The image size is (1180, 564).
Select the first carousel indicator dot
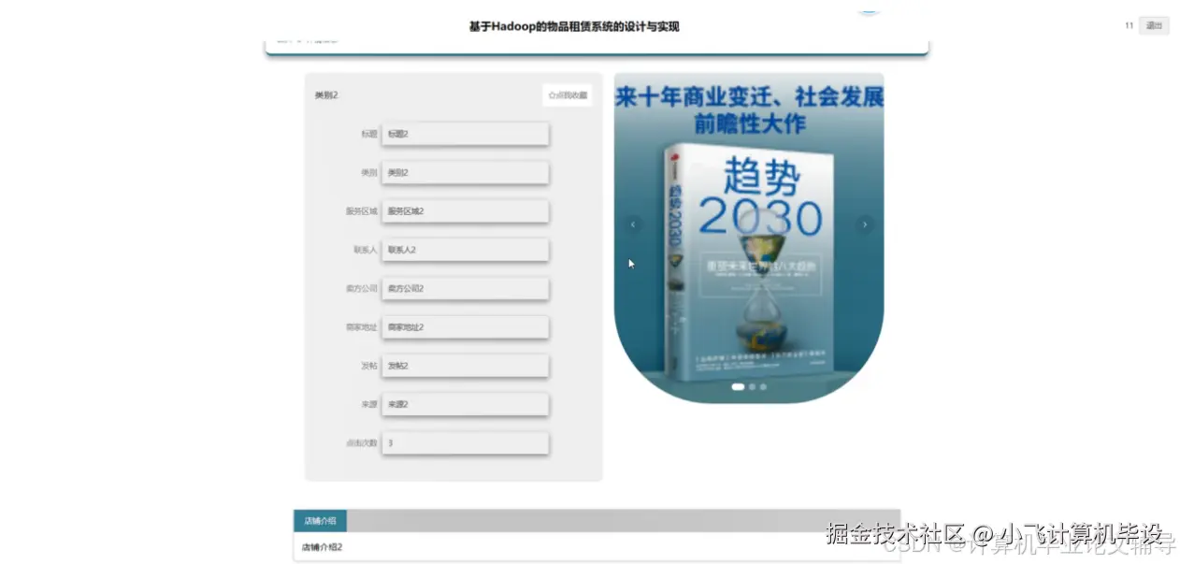point(738,386)
